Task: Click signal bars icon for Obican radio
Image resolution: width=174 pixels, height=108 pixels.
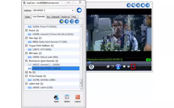Action: 30,57
